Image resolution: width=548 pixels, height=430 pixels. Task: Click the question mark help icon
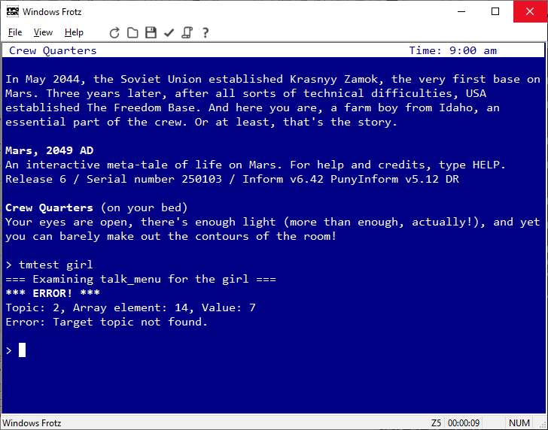pyautogui.click(x=205, y=32)
